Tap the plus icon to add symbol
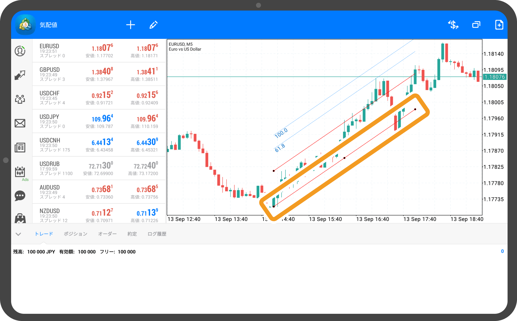Screen dimensions: 517x321 coord(130,25)
